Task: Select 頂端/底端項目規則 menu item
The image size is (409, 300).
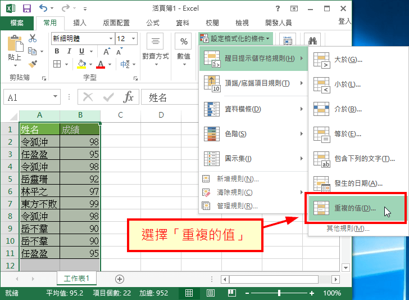Action: click(x=253, y=83)
